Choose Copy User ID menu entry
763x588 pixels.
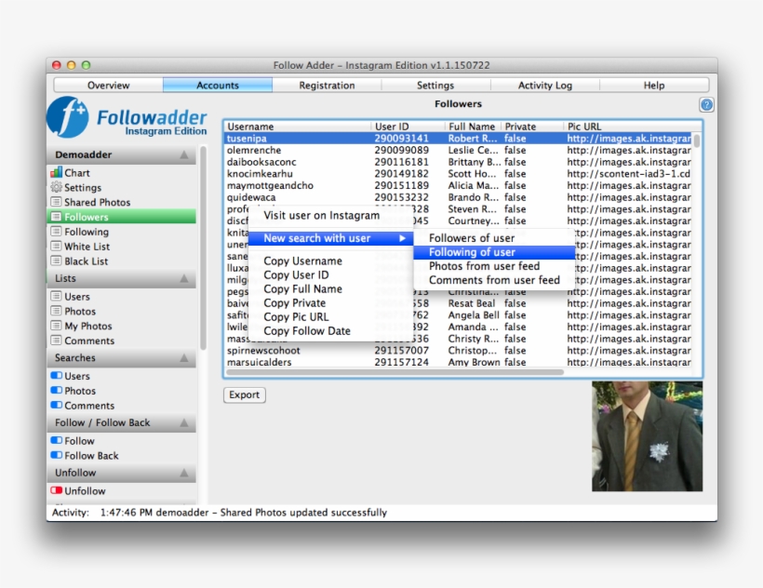tap(330, 274)
